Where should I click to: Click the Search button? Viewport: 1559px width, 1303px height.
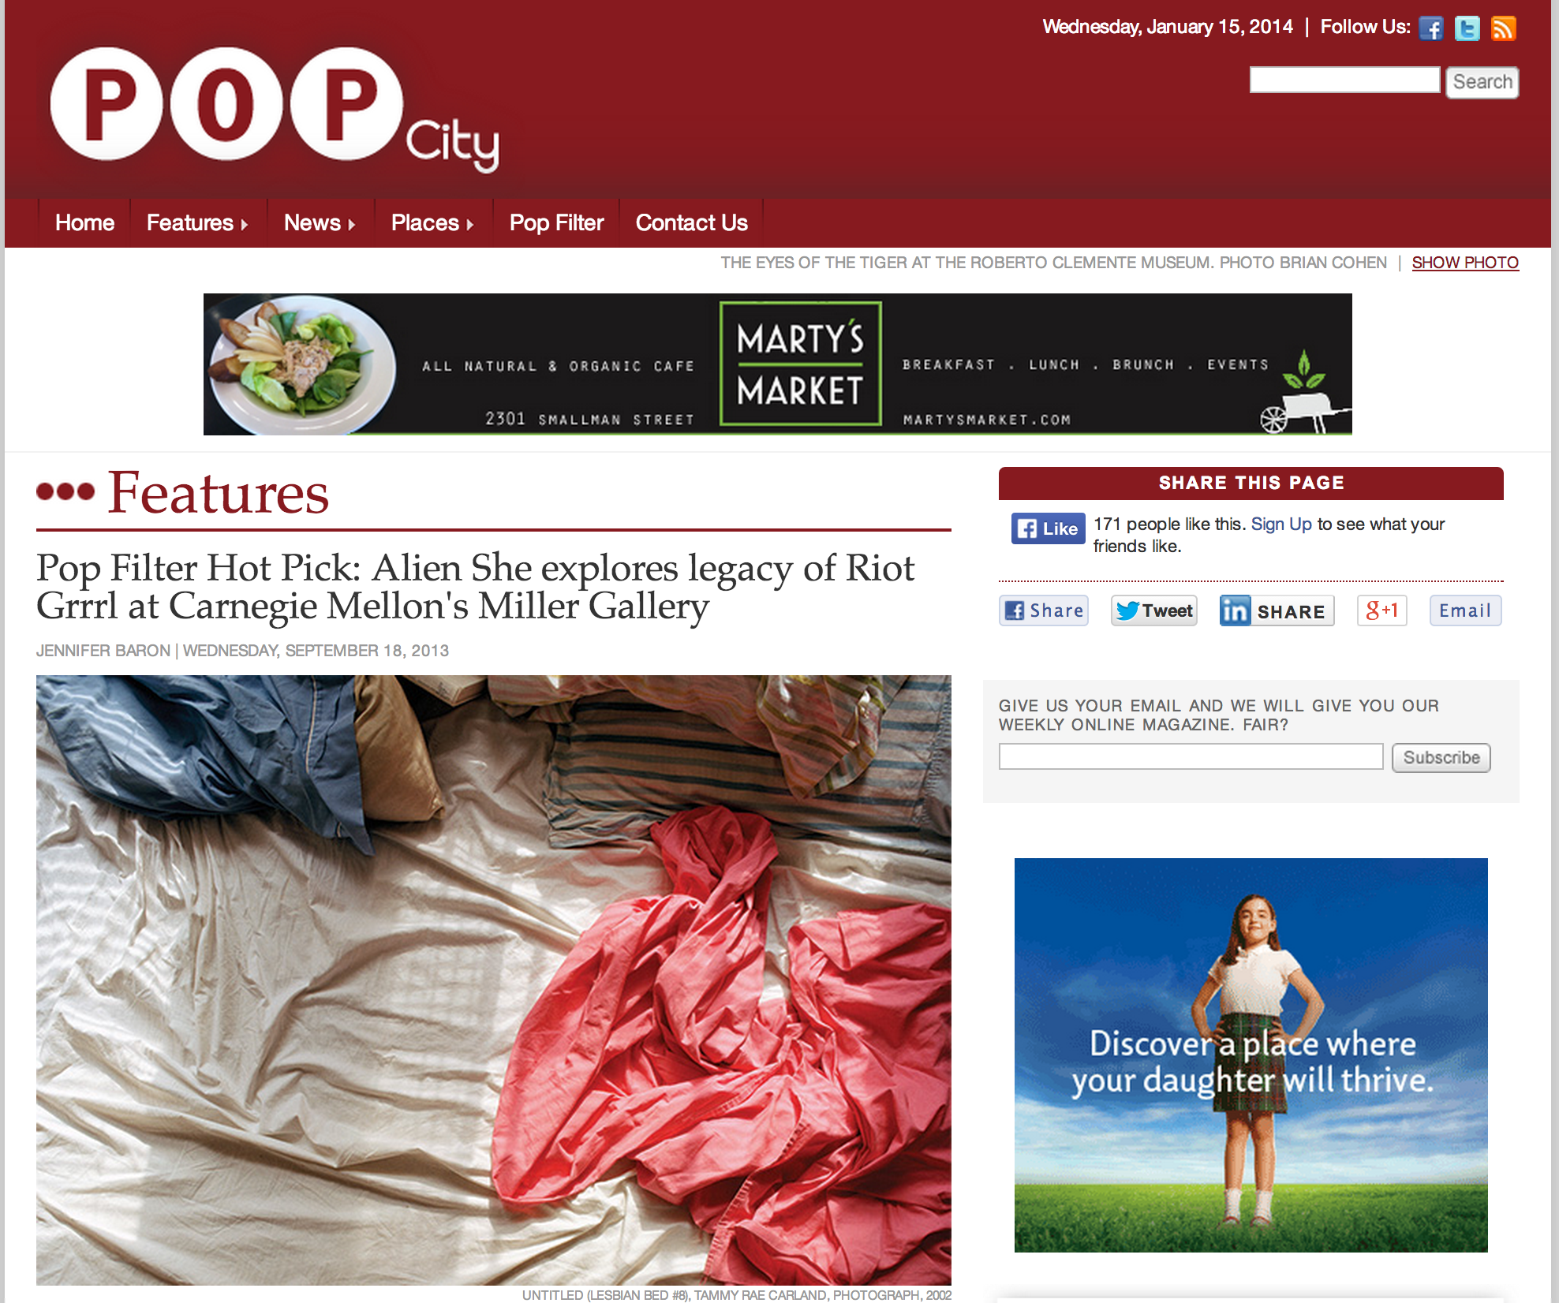point(1482,82)
